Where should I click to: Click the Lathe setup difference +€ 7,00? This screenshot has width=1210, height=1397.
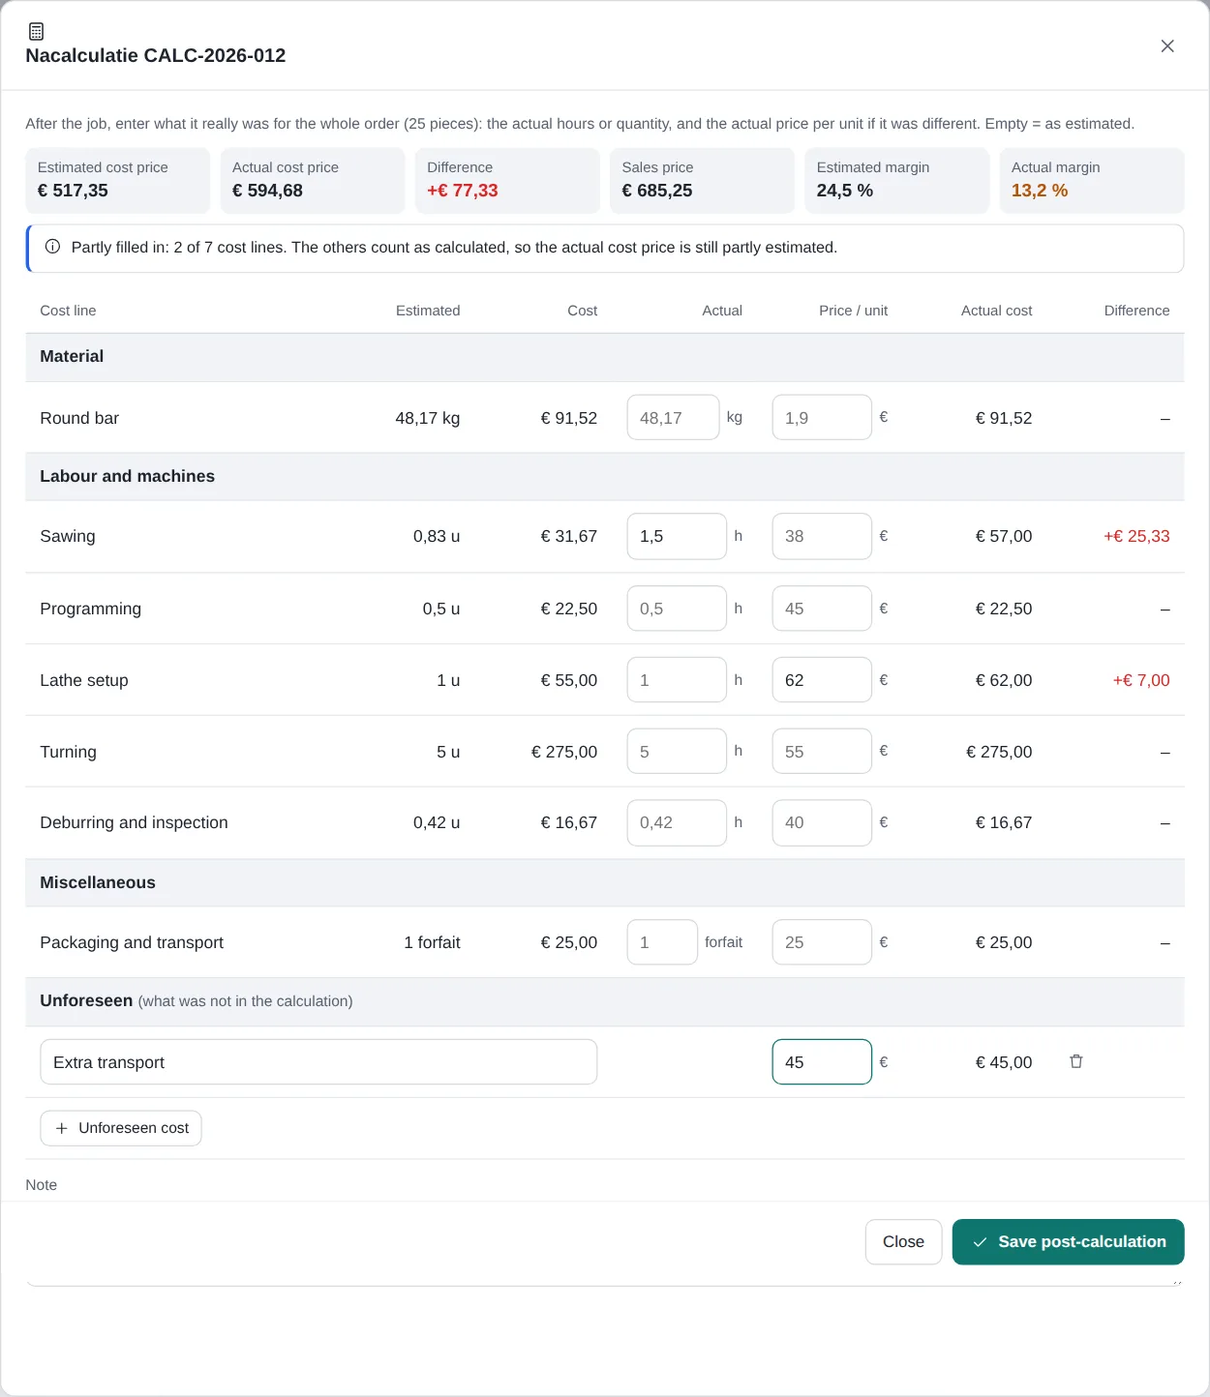[x=1141, y=680]
